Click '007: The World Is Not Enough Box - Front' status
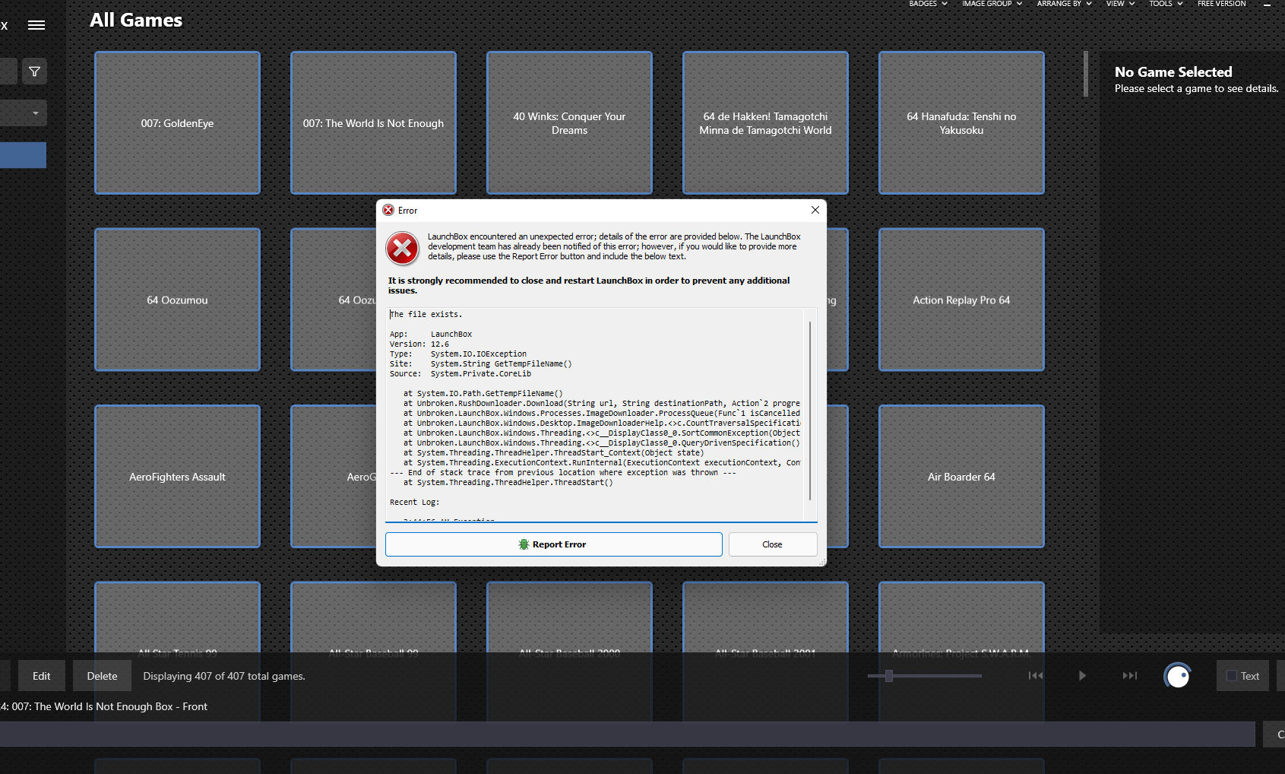 click(109, 706)
